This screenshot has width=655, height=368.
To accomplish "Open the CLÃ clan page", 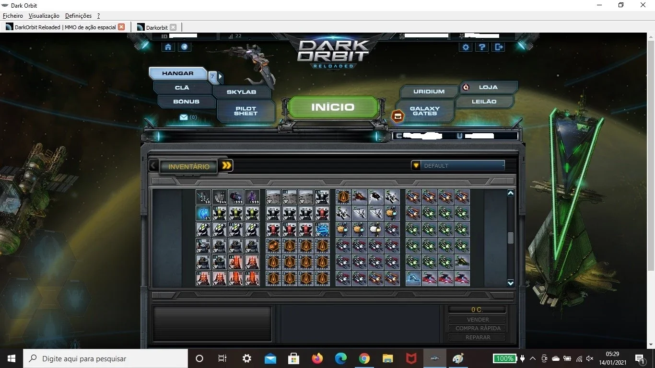I will (182, 88).
